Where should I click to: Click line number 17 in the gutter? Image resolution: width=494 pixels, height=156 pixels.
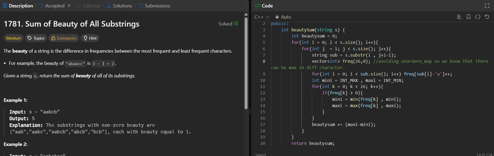(263, 124)
